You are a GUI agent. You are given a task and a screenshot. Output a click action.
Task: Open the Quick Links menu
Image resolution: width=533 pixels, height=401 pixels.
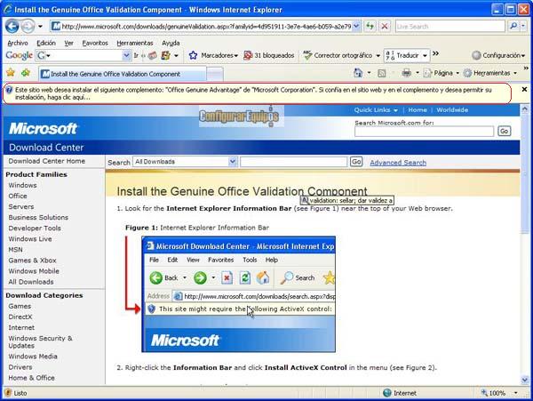pos(376,110)
